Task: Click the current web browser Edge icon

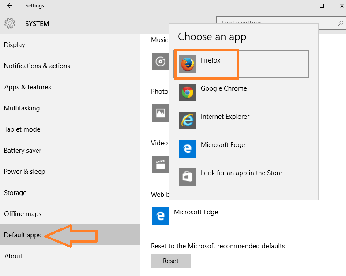Action: pos(161,216)
